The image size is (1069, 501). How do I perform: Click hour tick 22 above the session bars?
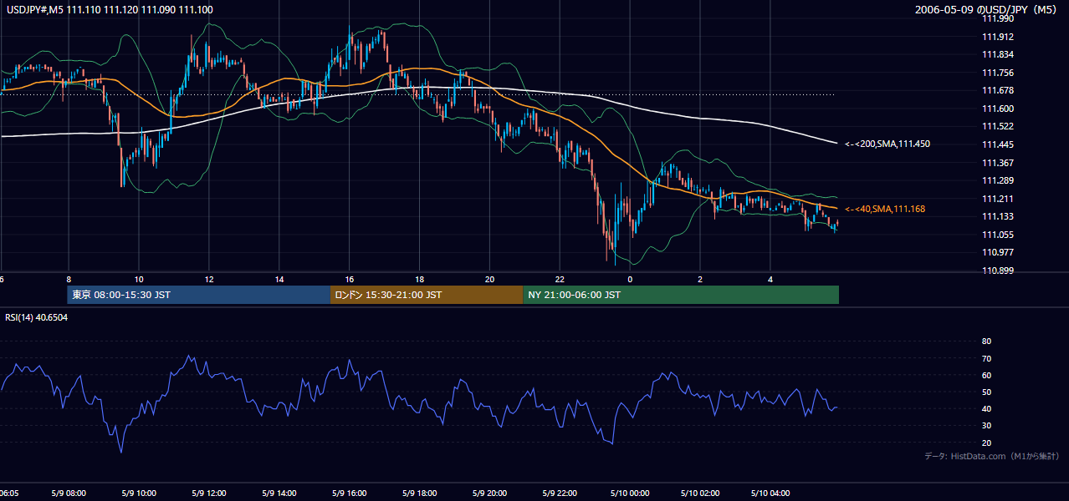(560, 280)
